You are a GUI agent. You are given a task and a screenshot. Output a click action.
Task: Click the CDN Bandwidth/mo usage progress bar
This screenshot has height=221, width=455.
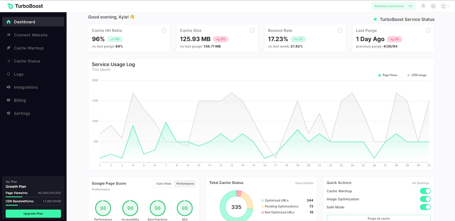coord(33,205)
